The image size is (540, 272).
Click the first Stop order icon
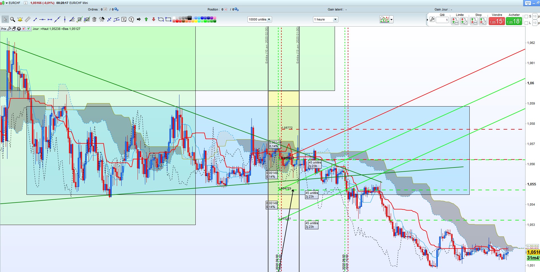point(474,21)
